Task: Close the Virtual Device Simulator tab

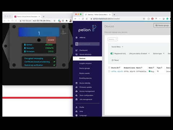Action: pos(39,17)
